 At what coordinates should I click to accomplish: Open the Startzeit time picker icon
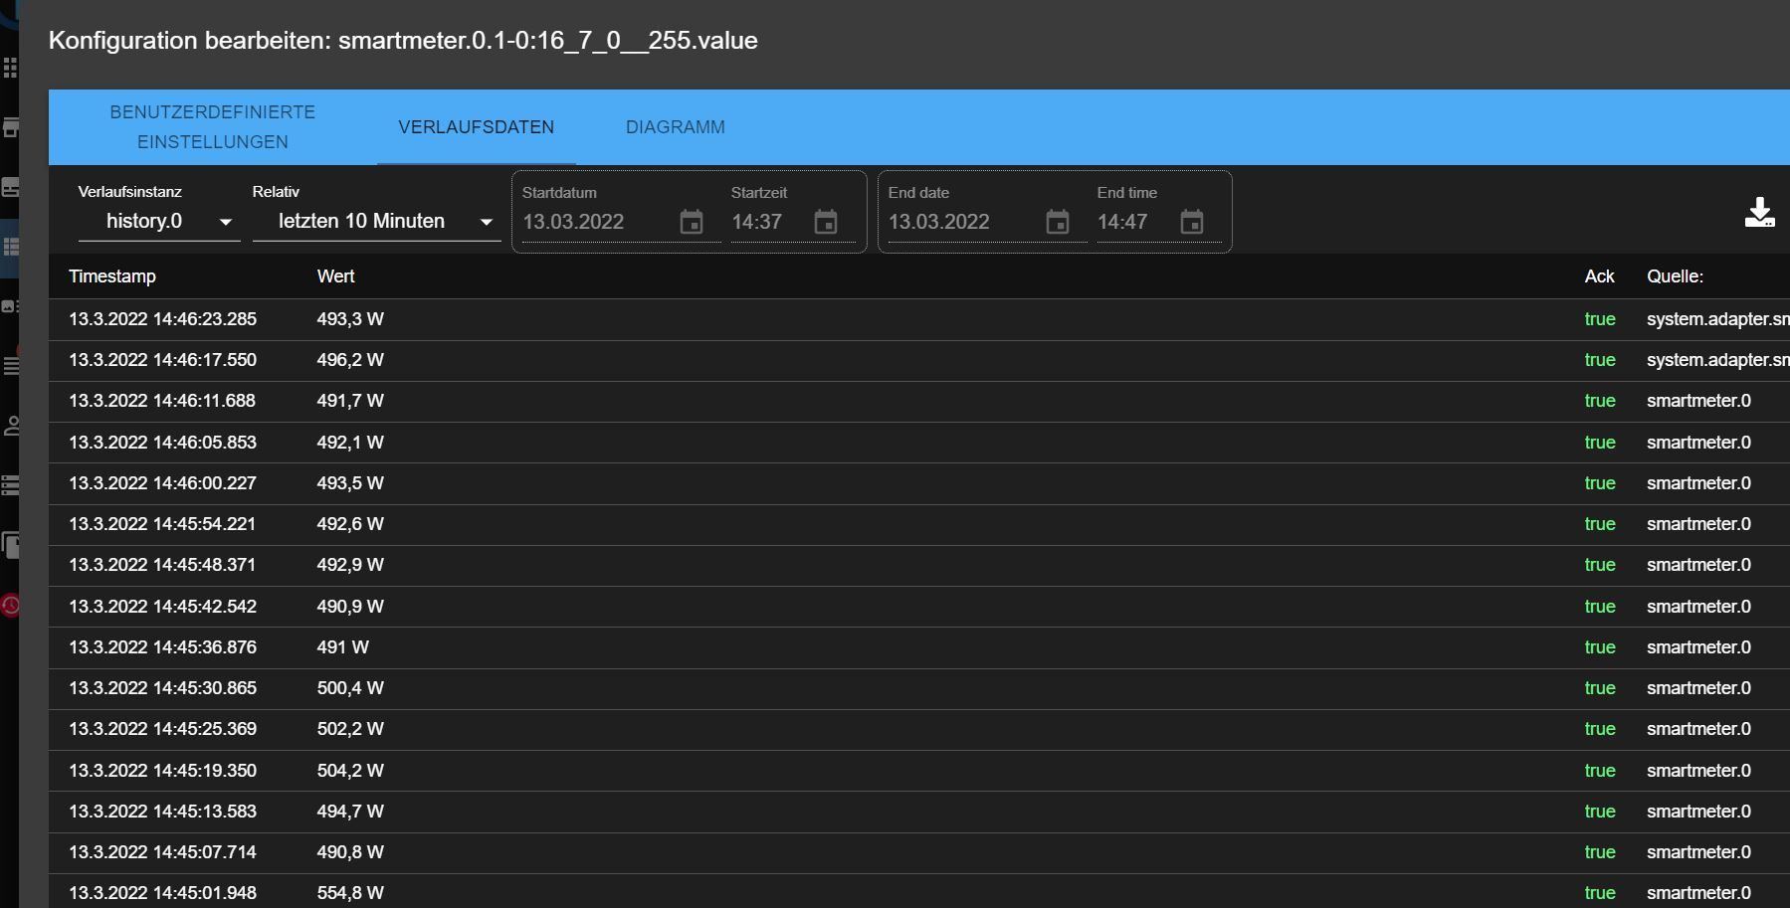tap(825, 222)
